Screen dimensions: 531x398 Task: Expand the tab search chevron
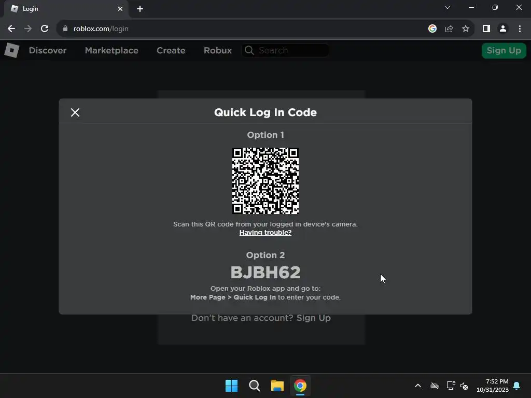coord(448,7)
